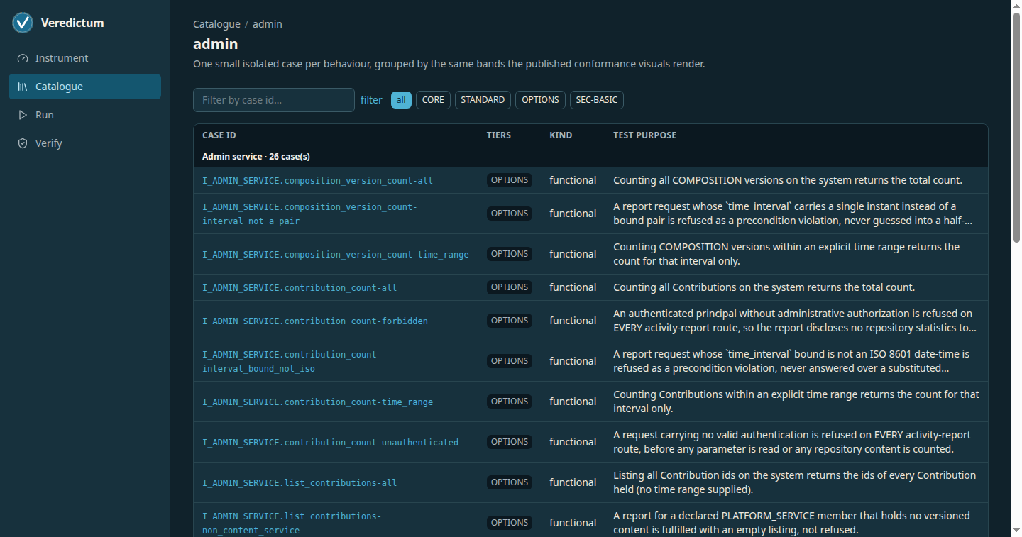
Task: Click the 'admin' breadcrumb text
Action: pyautogui.click(x=268, y=24)
